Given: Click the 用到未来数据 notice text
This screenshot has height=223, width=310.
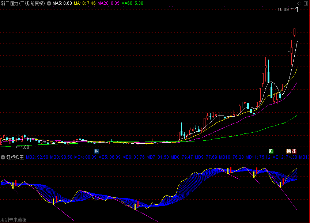Looking at the screenshot, I should pos(14,220).
